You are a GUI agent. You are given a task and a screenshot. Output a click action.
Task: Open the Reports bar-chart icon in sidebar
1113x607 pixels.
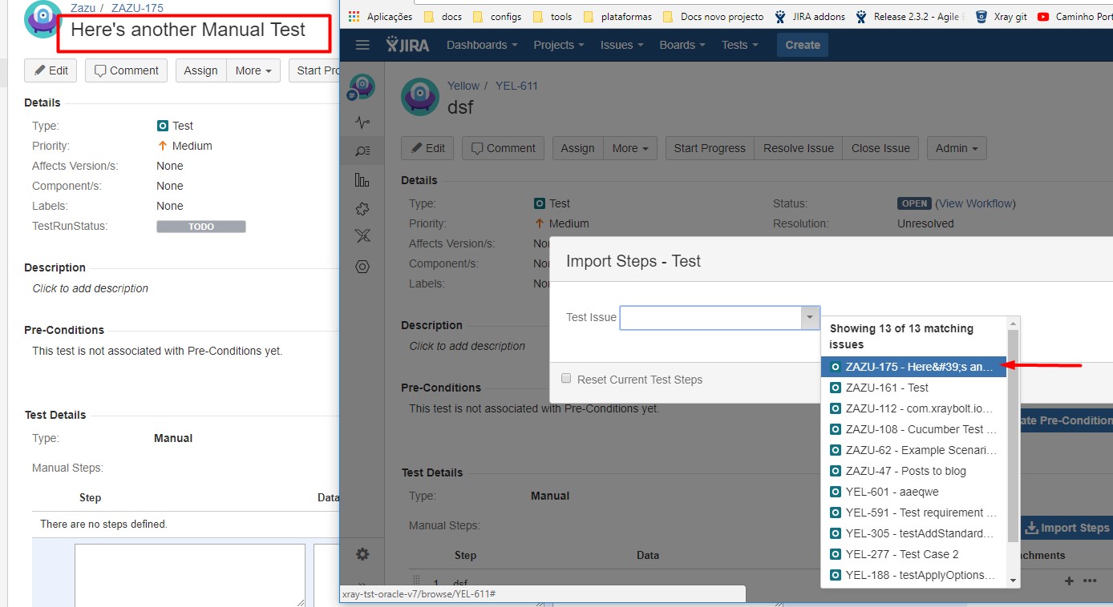tap(362, 179)
